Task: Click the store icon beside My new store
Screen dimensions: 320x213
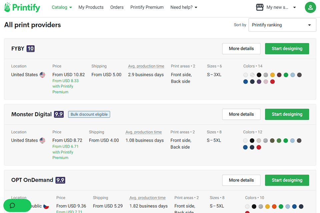Action: [260, 7]
